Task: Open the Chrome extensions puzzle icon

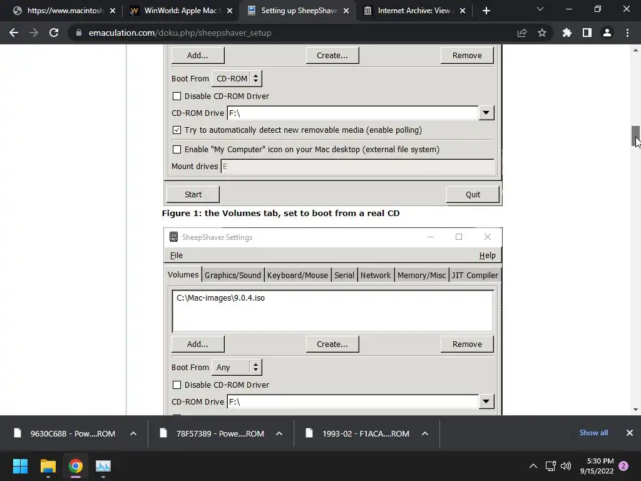Action: click(567, 33)
